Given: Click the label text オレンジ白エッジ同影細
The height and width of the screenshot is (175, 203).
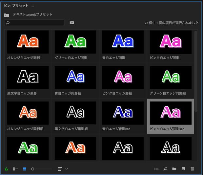Looking at the screenshot, I should (25, 129).
